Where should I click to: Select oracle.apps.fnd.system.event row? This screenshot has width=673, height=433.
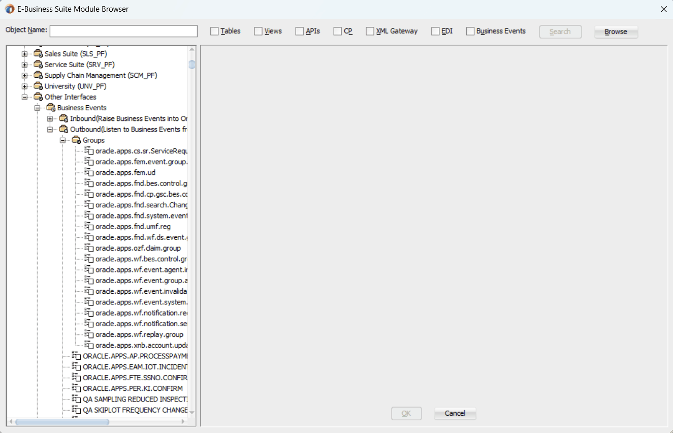tap(136, 215)
